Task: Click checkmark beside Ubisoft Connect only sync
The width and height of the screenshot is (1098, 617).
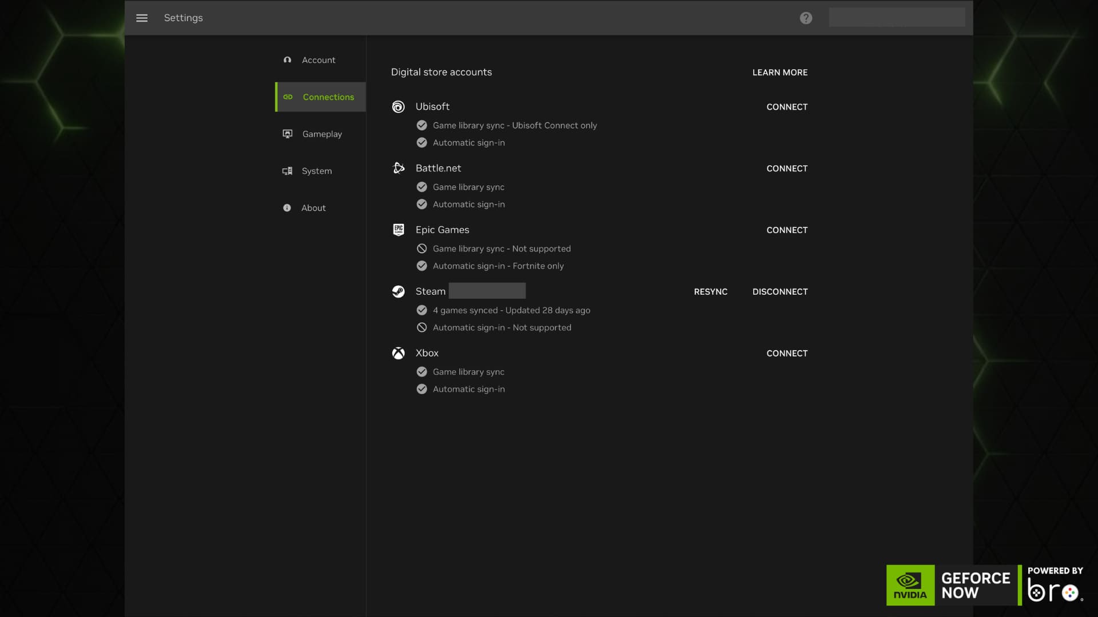Action: 422,125
